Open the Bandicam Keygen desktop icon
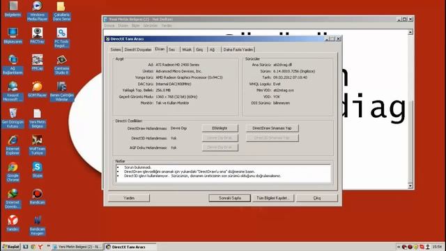446x251 pixels. click(x=37, y=225)
